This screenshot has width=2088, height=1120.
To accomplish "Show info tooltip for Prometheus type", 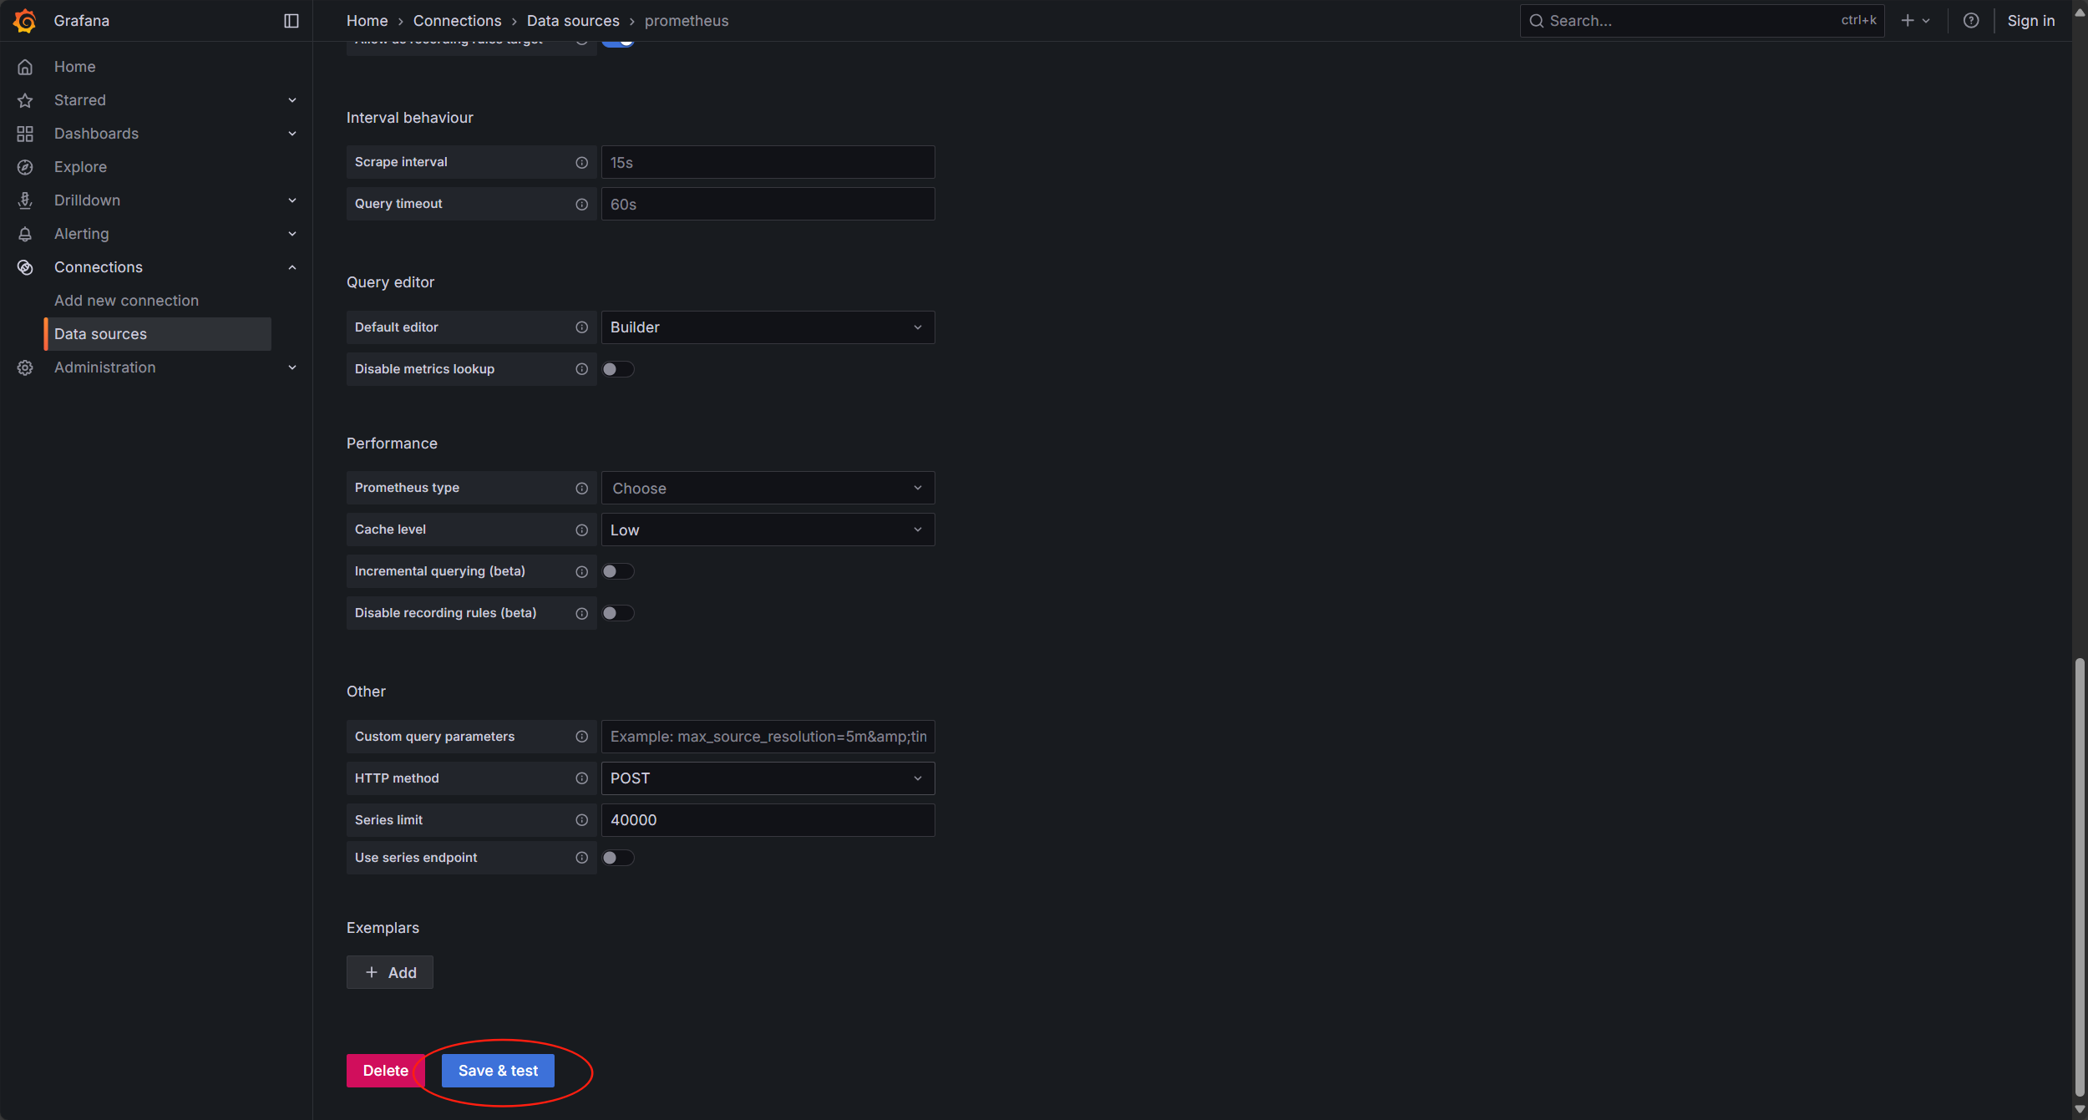I will click(x=582, y=488).
